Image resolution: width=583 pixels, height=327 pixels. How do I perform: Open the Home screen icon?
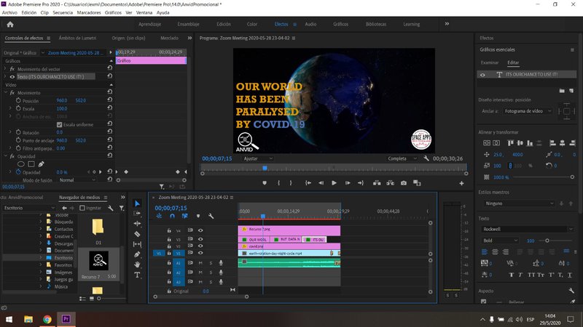click(x=10, y=25)
